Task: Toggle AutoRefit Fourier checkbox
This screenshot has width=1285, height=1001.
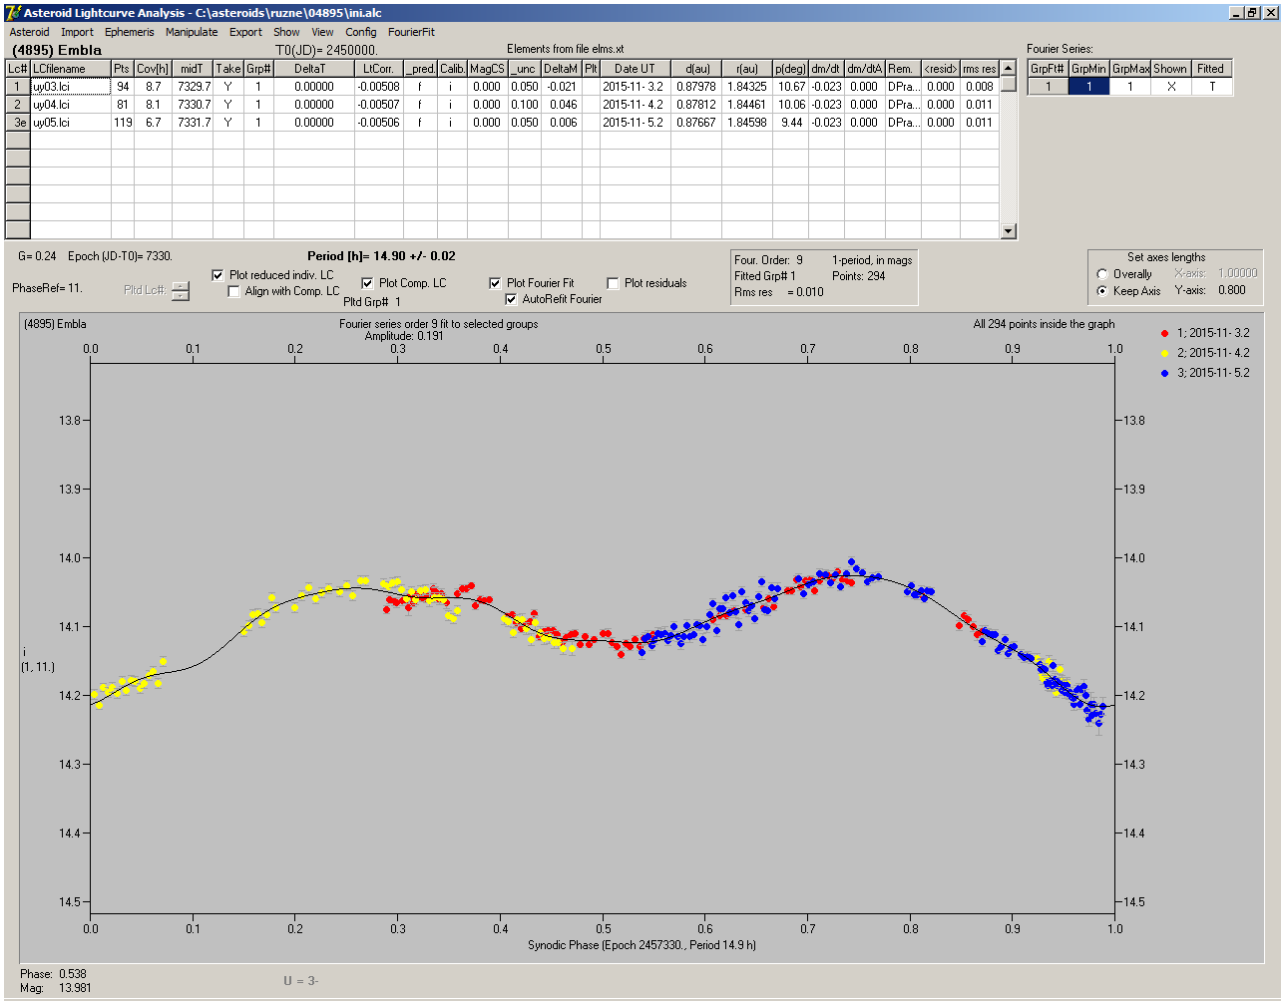Action: [x=511, y=299]
